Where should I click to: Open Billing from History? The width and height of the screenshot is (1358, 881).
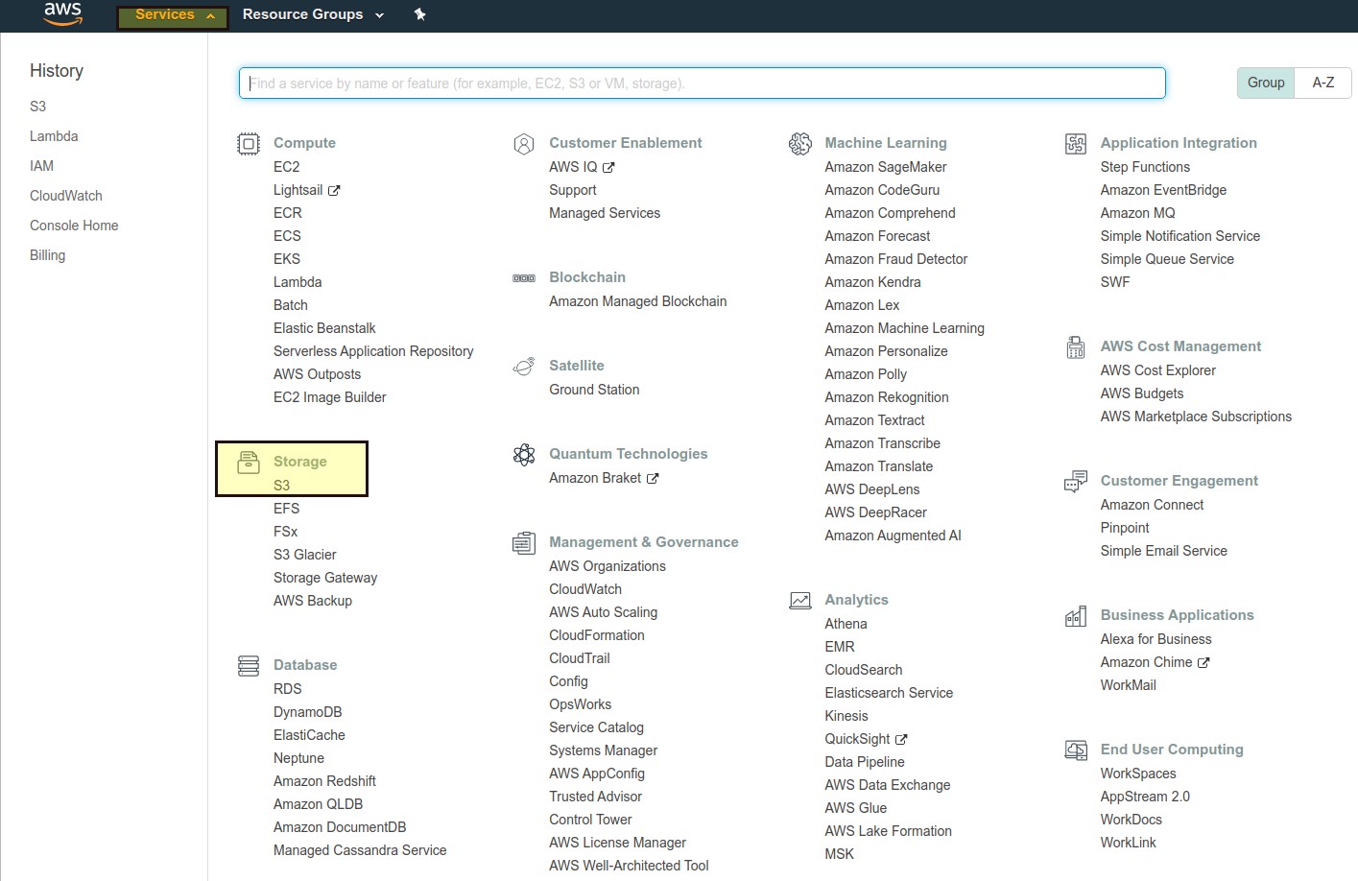[47, 255]
